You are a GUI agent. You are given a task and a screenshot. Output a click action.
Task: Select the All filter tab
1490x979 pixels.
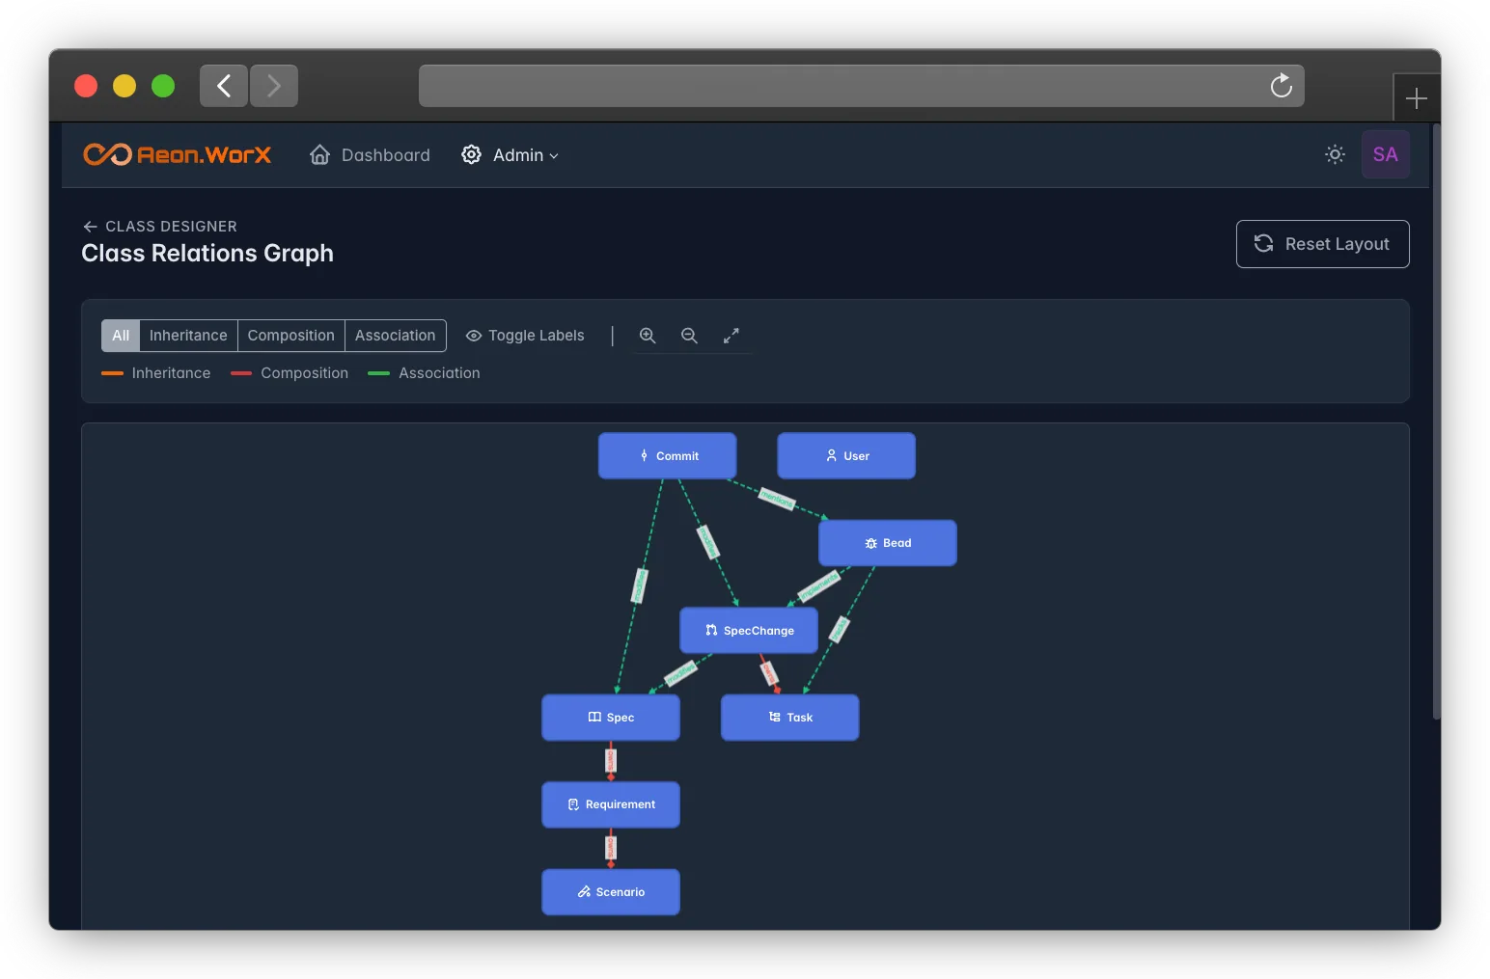pos(121,336)
